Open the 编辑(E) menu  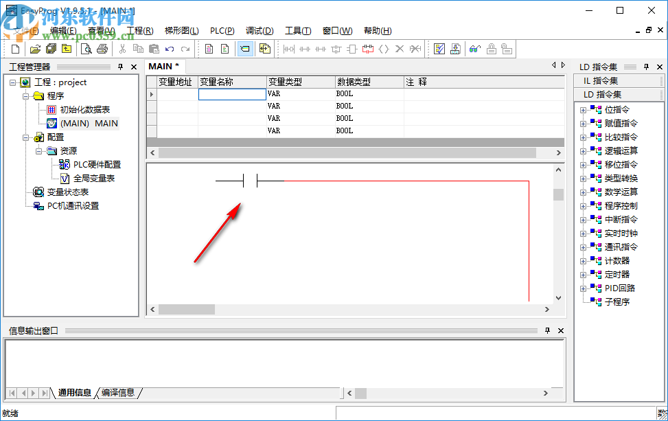tap(63, 31)
